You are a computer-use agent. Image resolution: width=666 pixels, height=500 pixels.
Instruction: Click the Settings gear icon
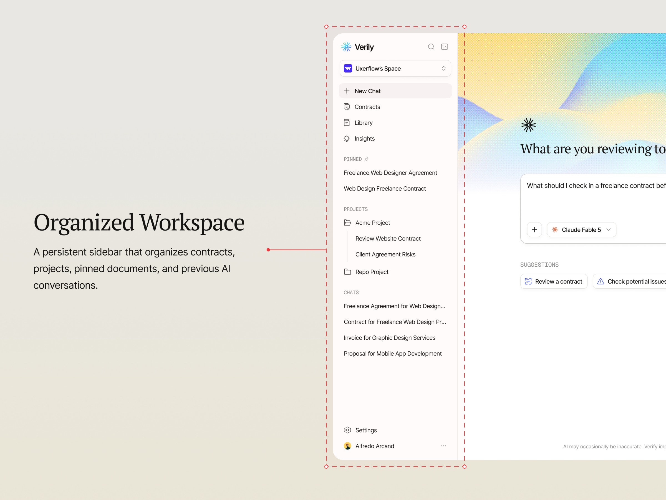click(347, 430)
